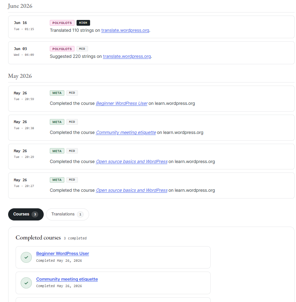Open Open source basics link at 20:29
Screen dimensions: 296x302
(x=132, y=162)
